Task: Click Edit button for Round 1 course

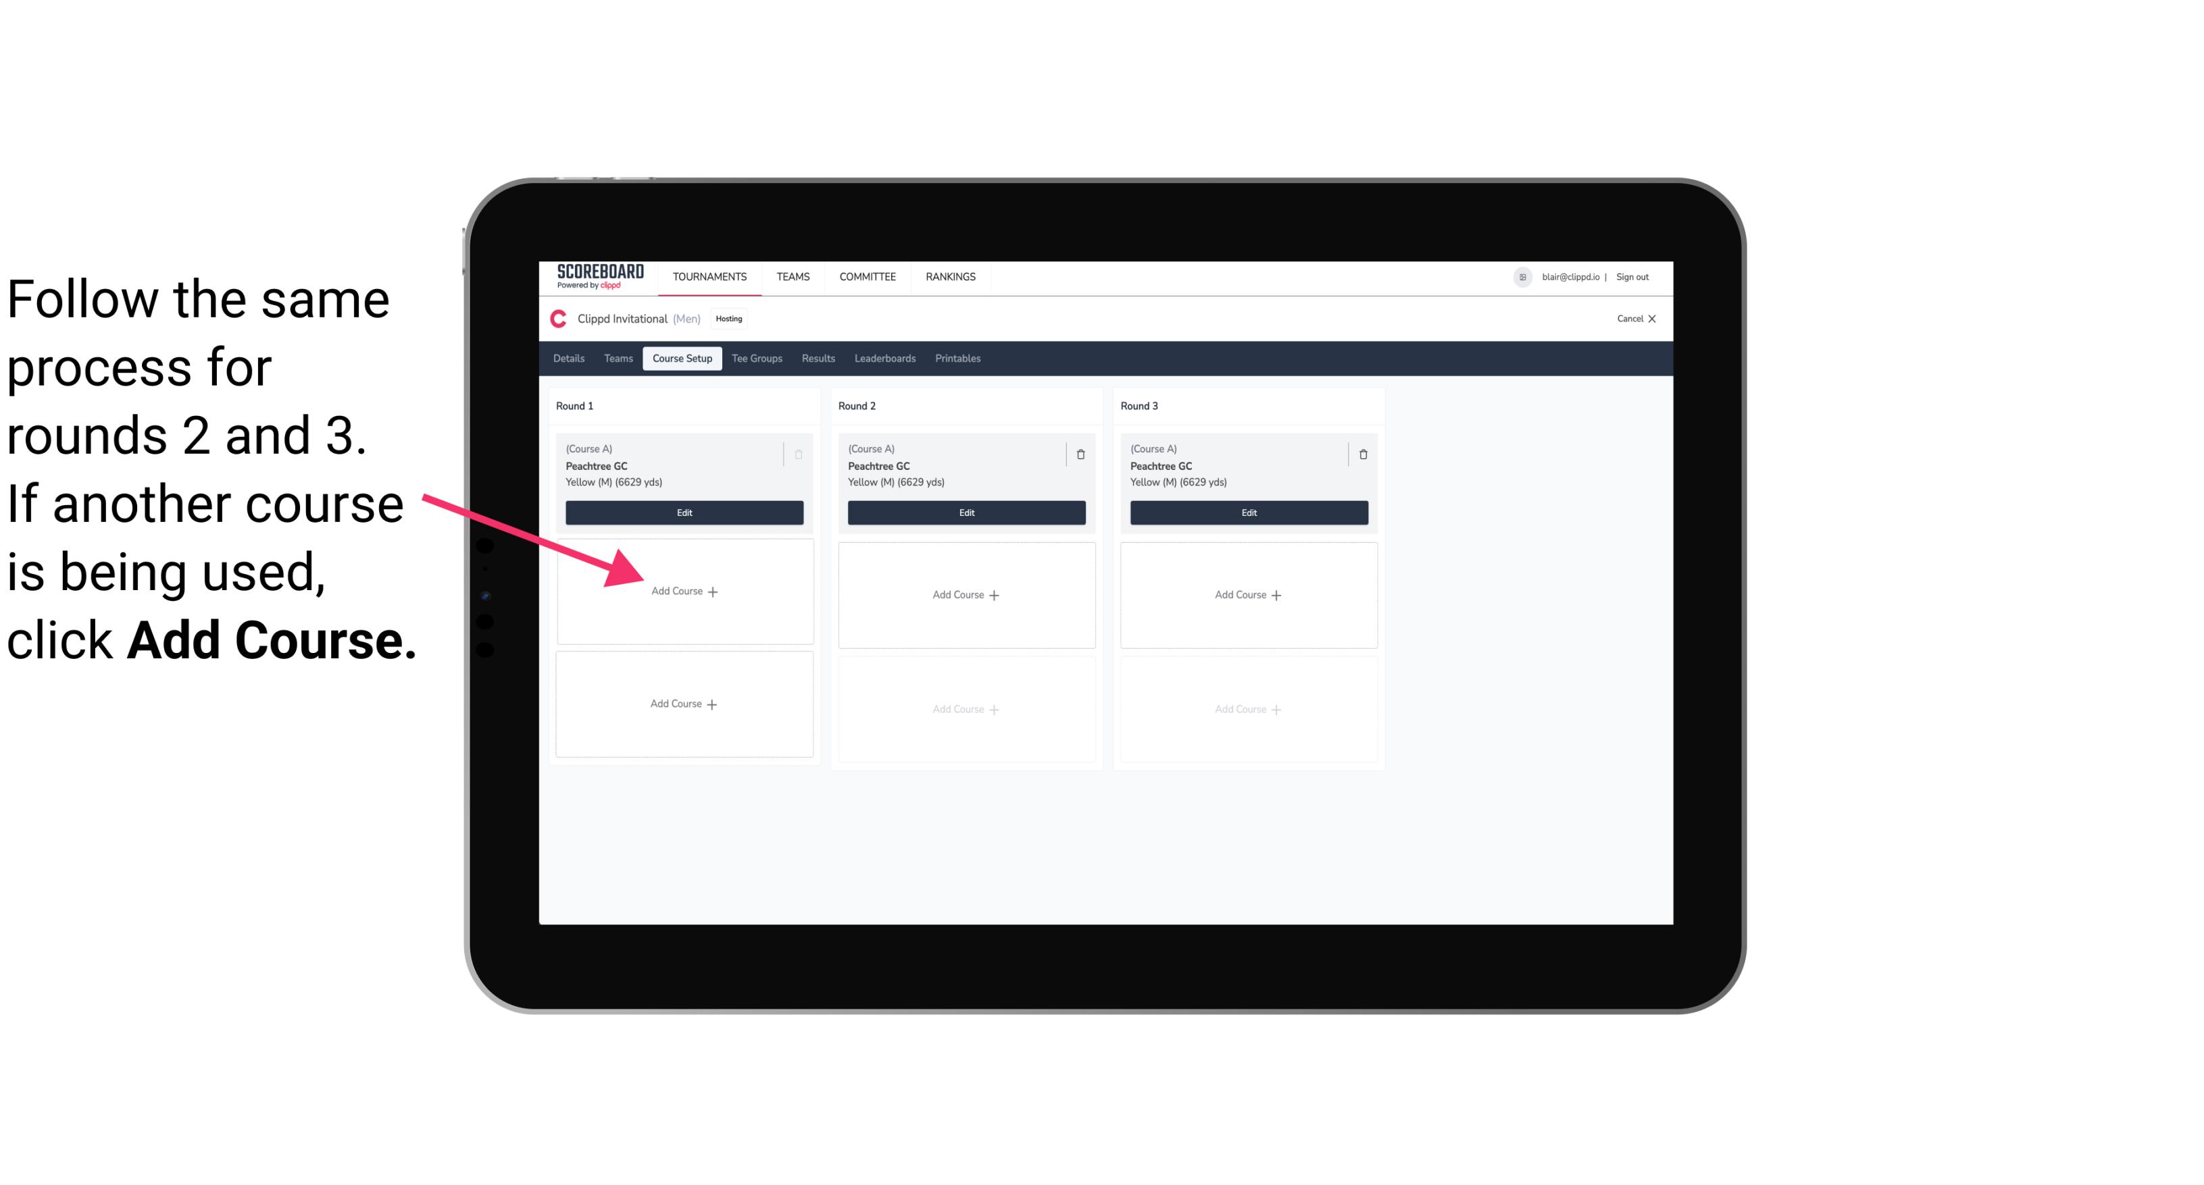Action: coord(684,514)
